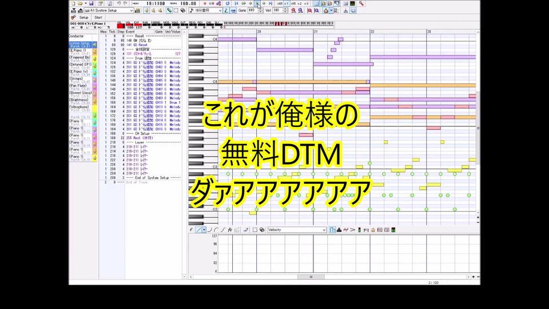Set playback speed to x2

pos(299,3)
